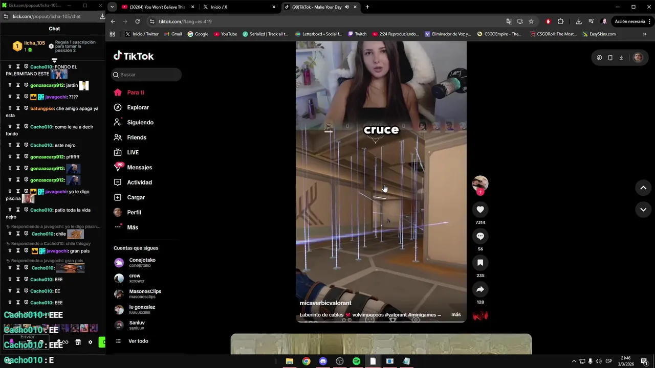
Task: Mute the TikTok tab via speaker icon
Action: coord(347,7)
